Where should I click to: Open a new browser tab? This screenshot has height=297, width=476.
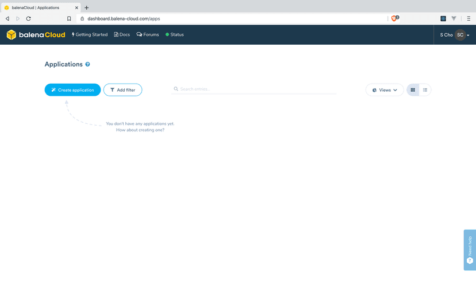87,7
